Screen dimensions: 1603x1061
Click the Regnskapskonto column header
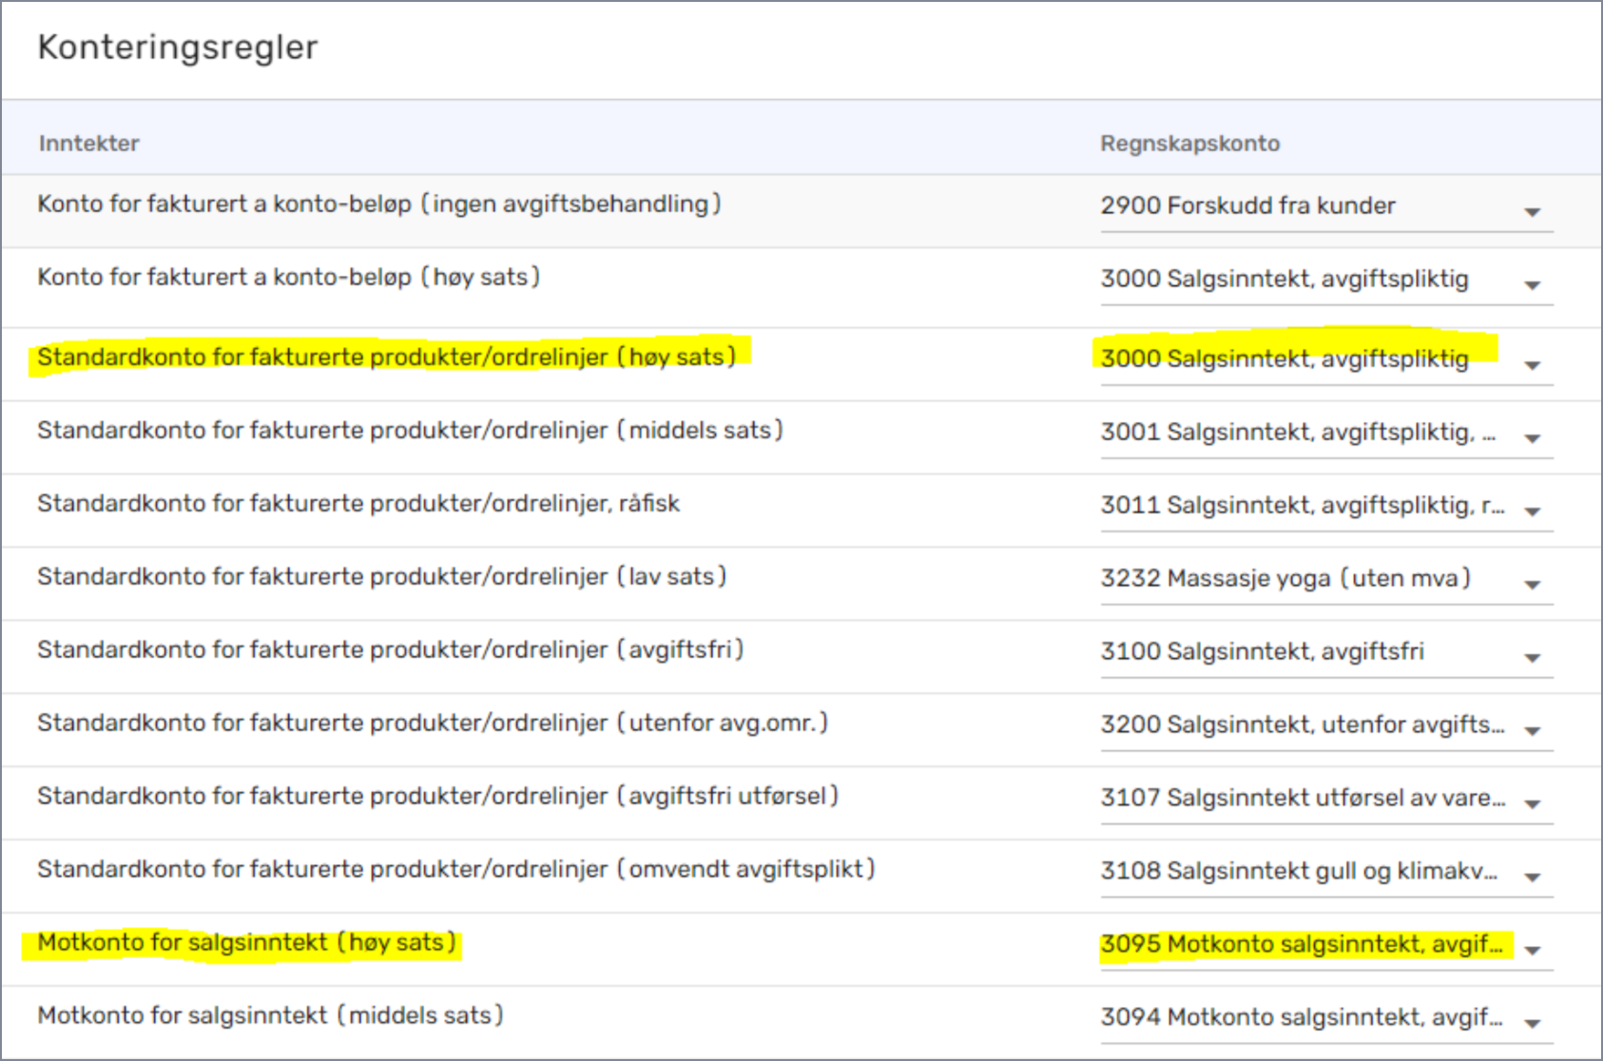[1189, 144]
